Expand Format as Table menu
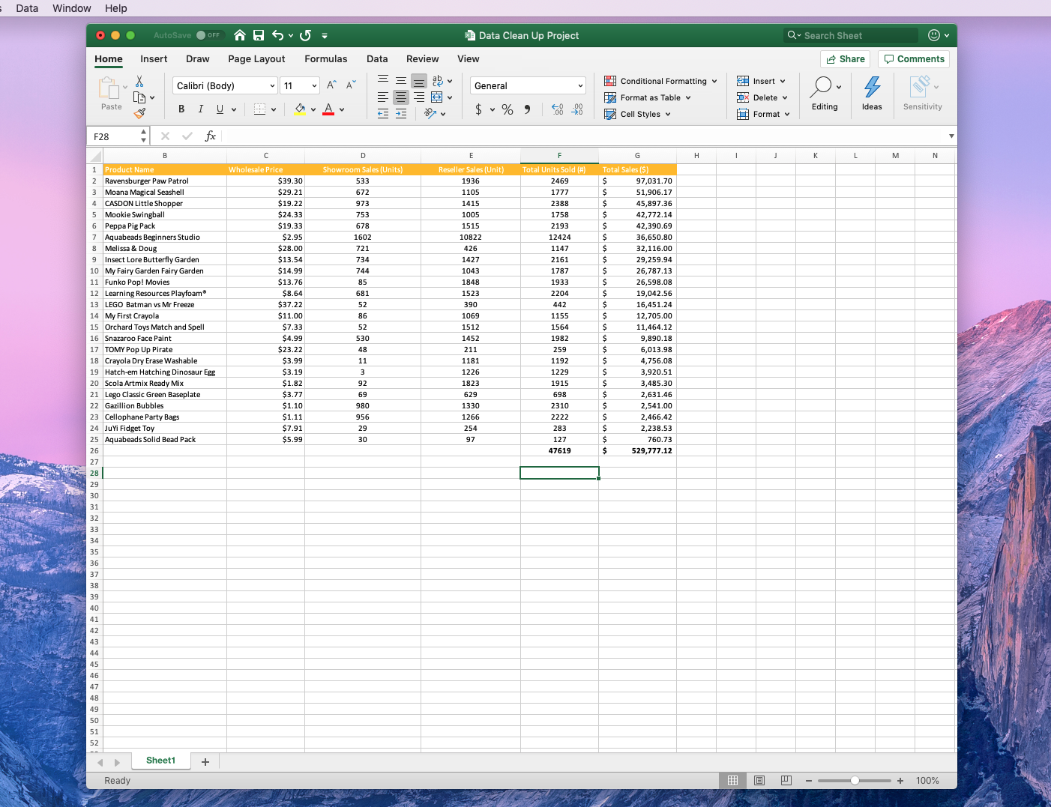This screenshot has height=807, width=1051. [x=648, y=97]
